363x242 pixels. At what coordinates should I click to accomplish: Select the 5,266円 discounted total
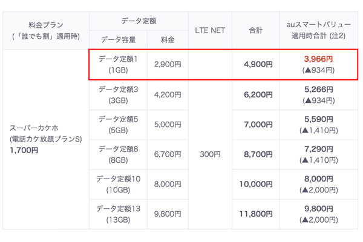[318, 90]
